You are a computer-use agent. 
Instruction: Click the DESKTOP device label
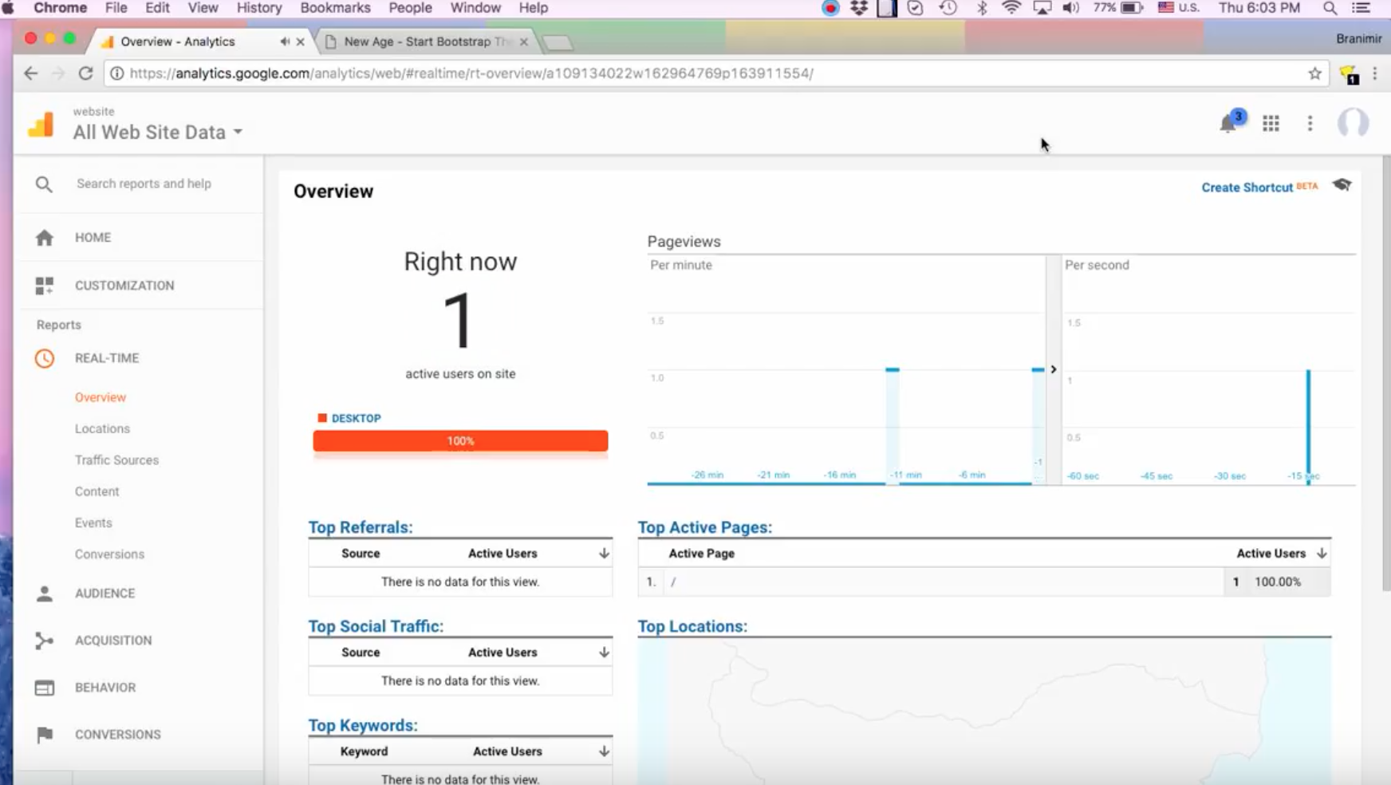356,418
